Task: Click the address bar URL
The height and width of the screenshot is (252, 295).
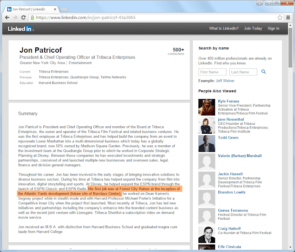Action: pos(86,18)
